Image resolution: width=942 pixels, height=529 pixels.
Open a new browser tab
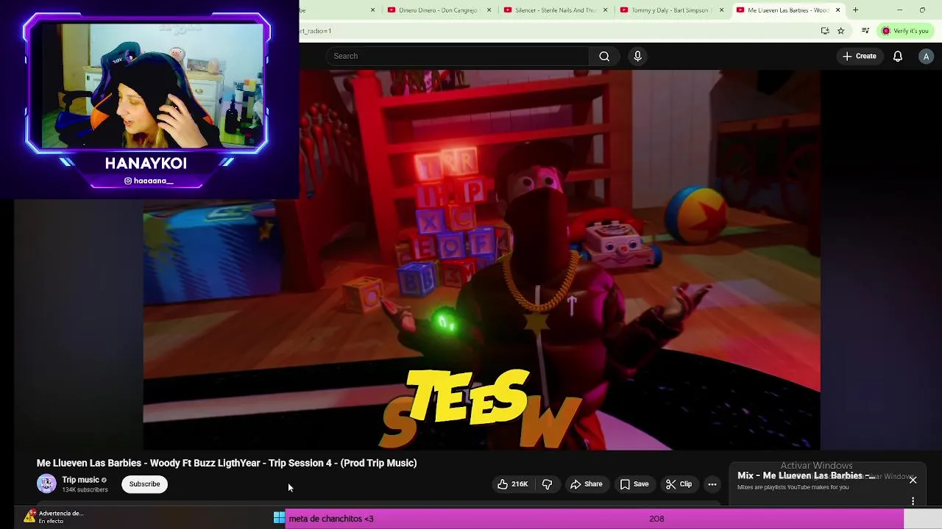(x=855, y=10)
